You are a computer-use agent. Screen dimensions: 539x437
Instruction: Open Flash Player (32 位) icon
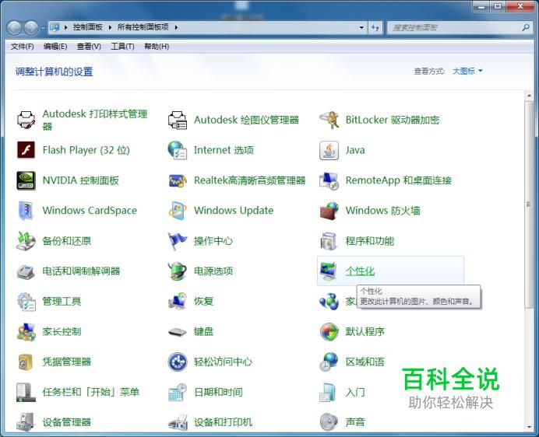pyautogui.click(x=26, y=150)
